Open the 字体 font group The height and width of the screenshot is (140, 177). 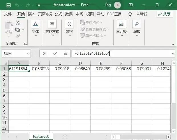35,28
